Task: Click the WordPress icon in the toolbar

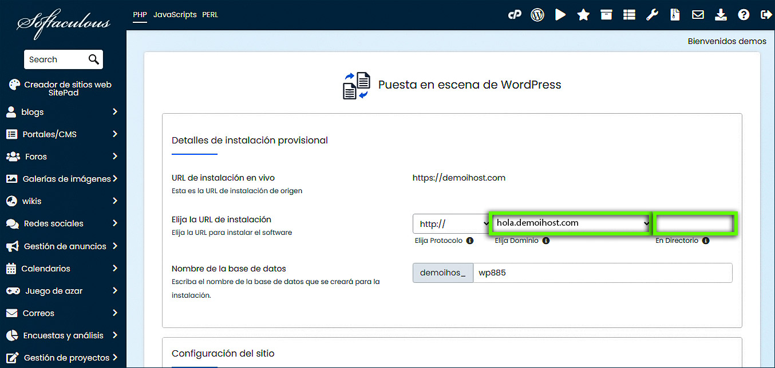Action: coord(537,14)
